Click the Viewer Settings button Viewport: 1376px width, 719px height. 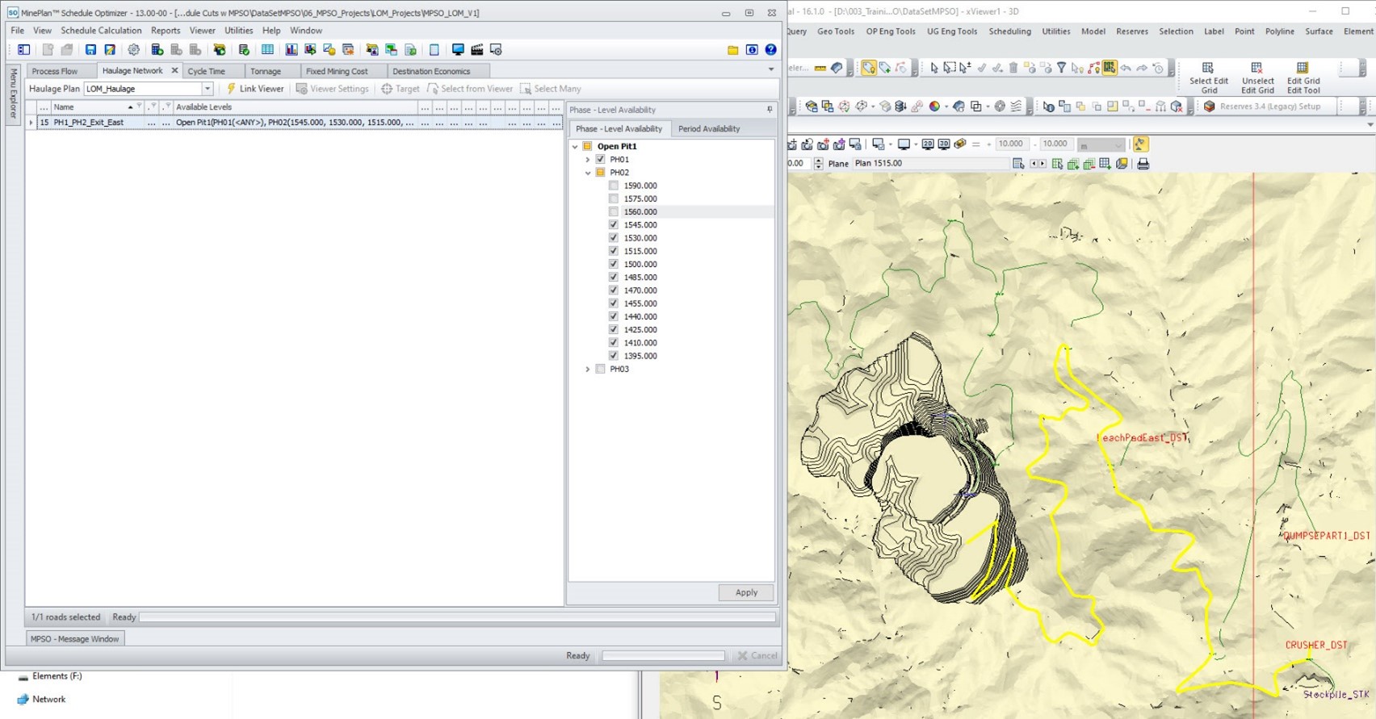(332, 89)
